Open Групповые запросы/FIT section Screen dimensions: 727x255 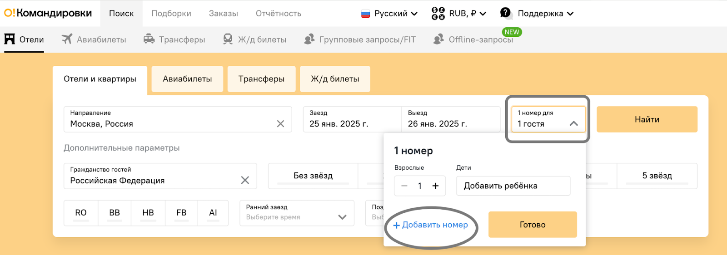pos(360,39)
